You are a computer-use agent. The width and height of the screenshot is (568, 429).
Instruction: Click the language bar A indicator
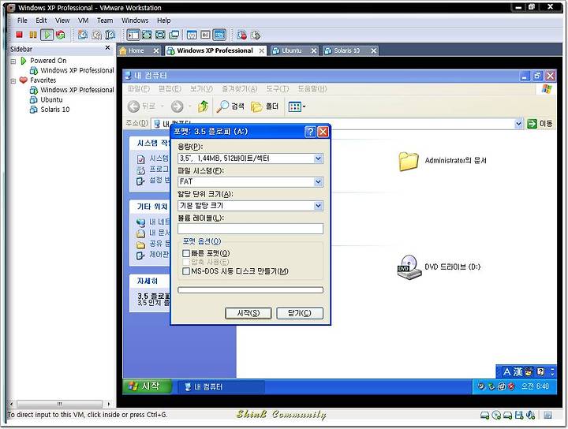coord(506,371)
